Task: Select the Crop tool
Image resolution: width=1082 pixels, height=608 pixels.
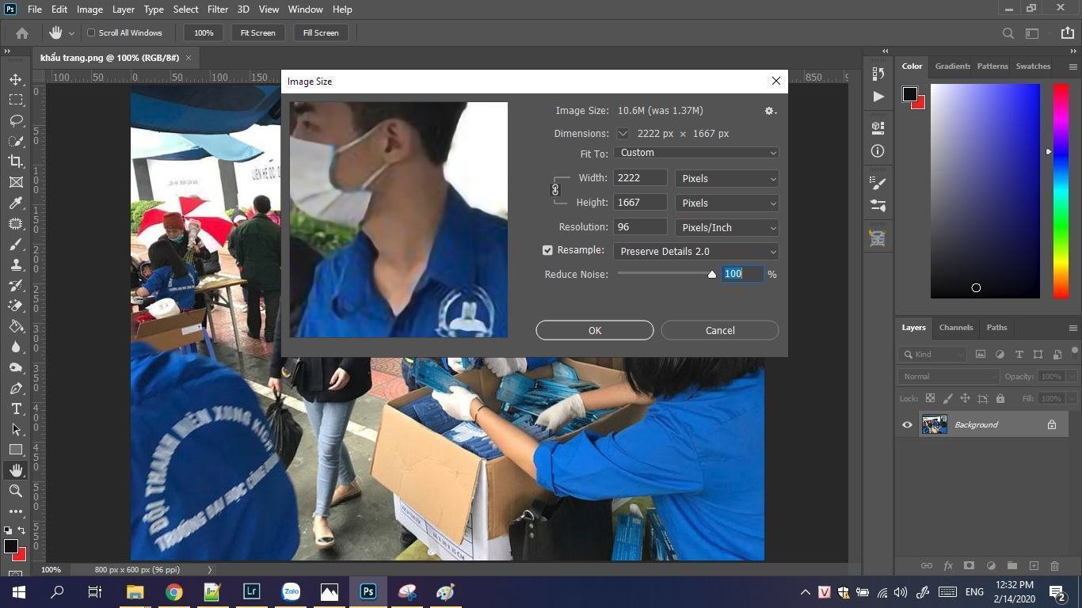Action: (x=16, y=161)
